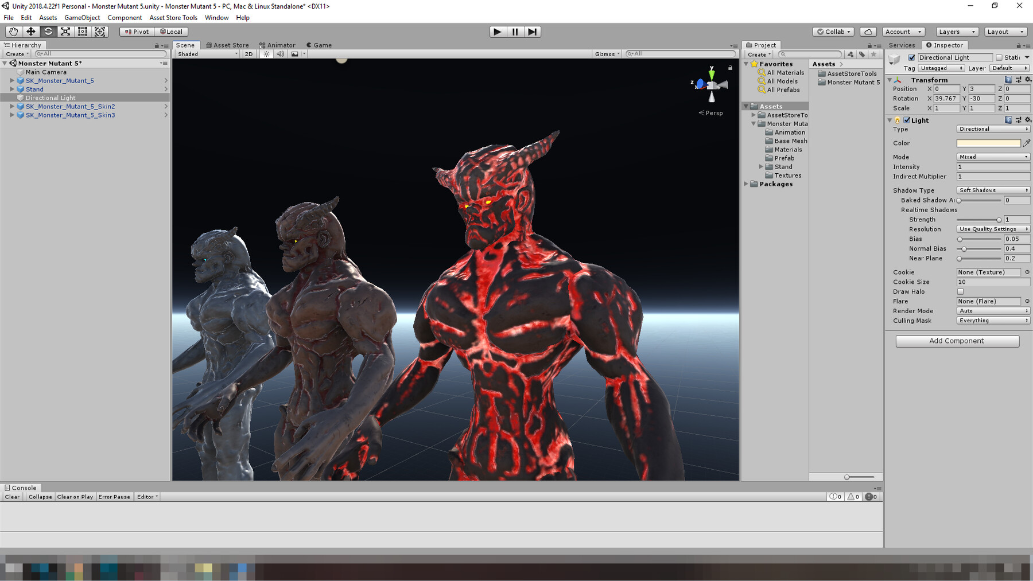This screenshot has height=581, width=1033.
Task: Adjust the Normal Bias slider
Action: tap(979, 249)
